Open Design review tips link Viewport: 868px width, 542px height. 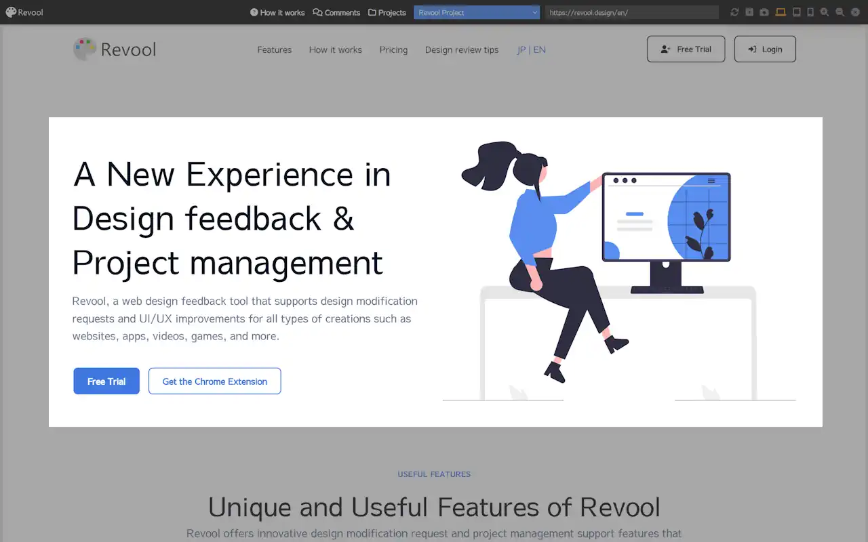tap(462, 49)
